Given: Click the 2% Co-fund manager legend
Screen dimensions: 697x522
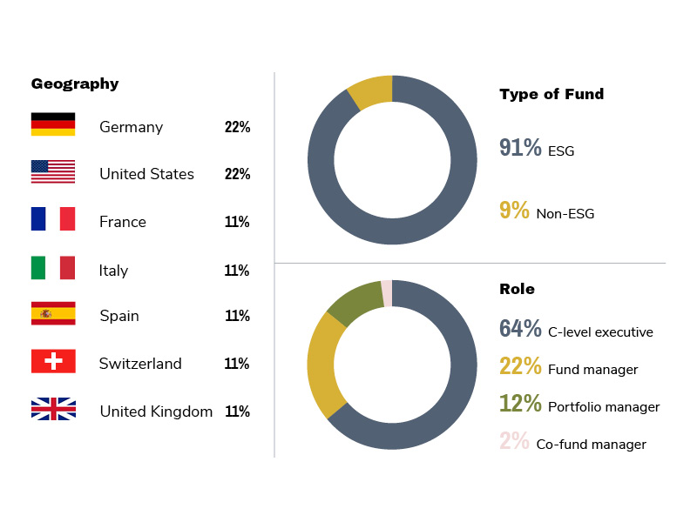Looking at the screenshot, I should [572, 443].
